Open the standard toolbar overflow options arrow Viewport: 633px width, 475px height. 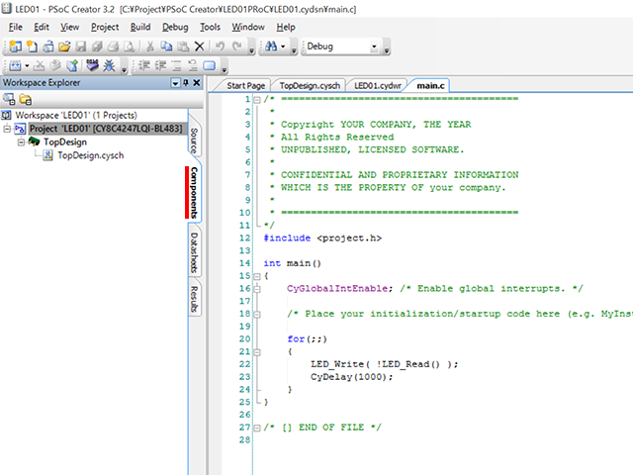tap(252, 48)
